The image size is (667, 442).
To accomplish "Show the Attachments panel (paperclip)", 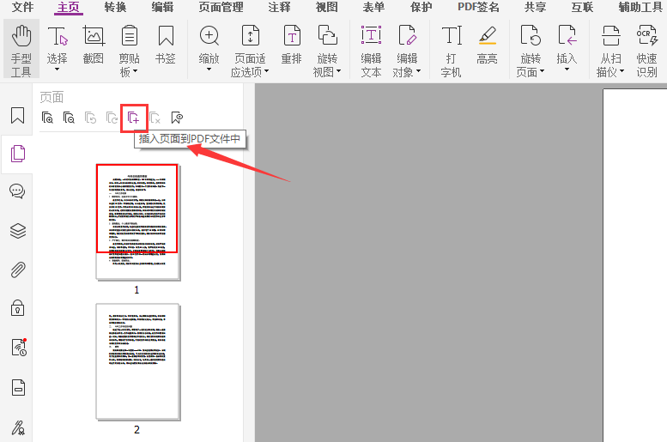I will tap(17, 269).
